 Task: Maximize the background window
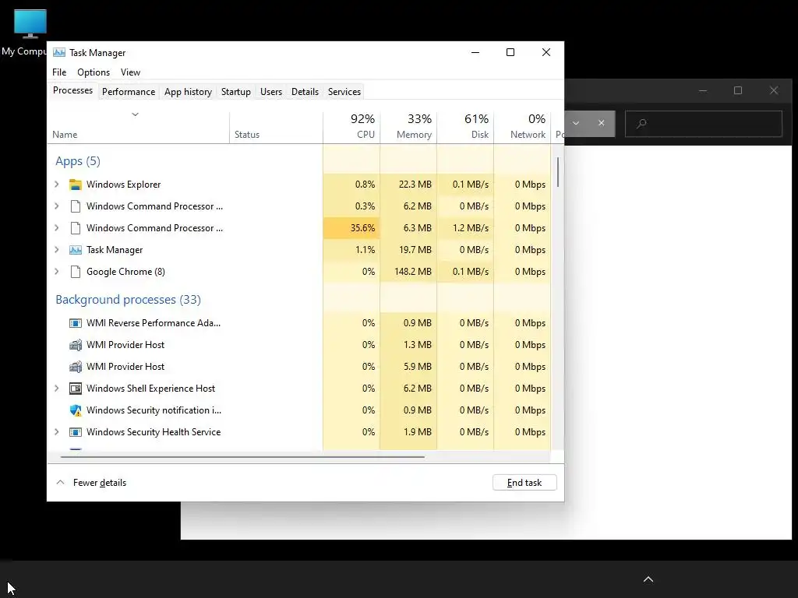738,90
